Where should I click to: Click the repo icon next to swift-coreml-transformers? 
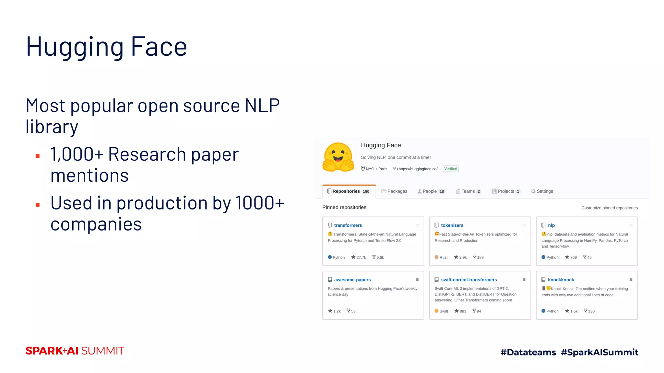coord(437,280)
